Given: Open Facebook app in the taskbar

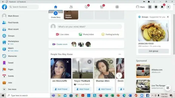Looking at the screenshot, I should tap(148, 95).
